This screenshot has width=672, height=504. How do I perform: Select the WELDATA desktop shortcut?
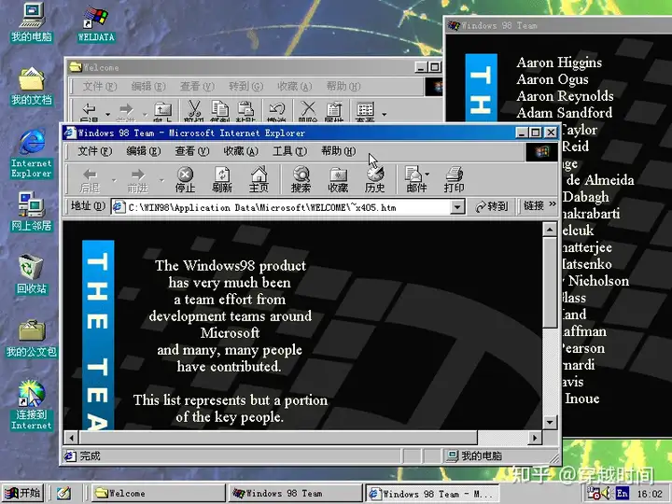[x=96, y=23]
